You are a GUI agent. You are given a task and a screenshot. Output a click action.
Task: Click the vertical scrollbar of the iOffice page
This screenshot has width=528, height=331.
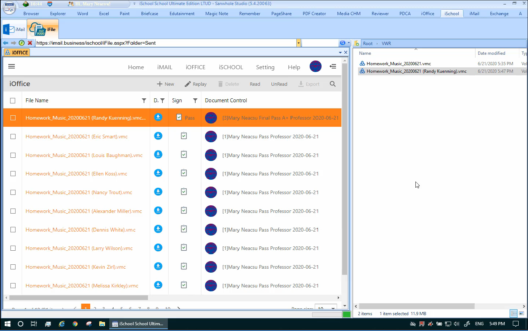[x=345, y=169]
